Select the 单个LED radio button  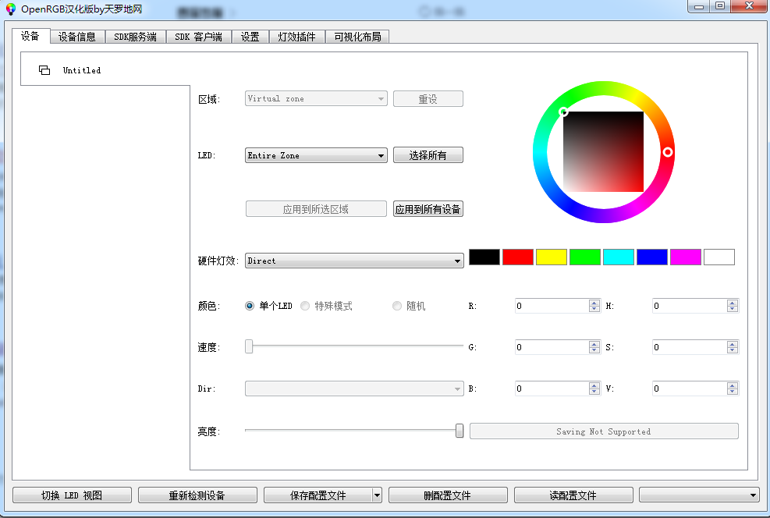tap(250, 306)
